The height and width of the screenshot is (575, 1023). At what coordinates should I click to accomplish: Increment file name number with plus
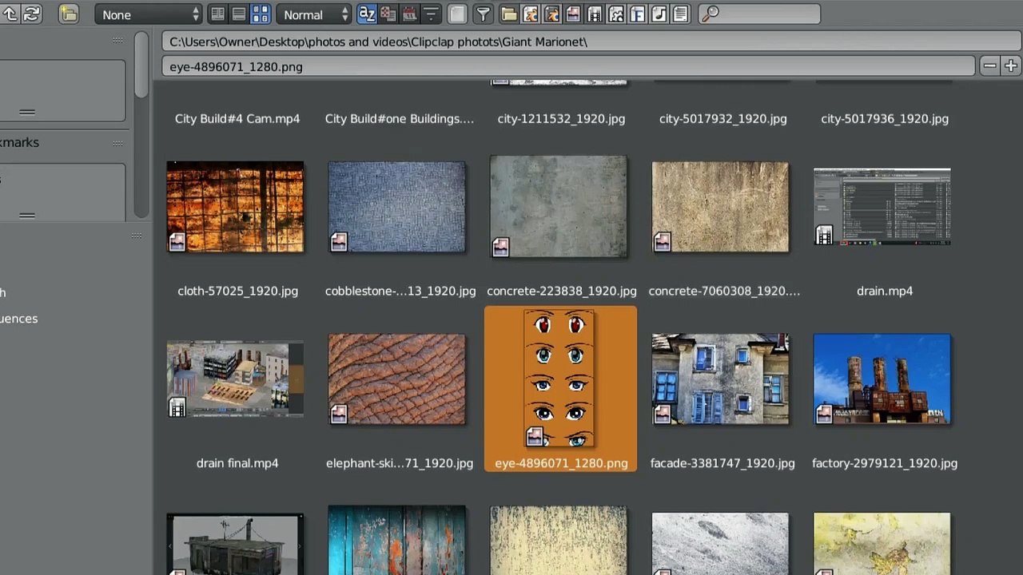(x=1010, y=66)
